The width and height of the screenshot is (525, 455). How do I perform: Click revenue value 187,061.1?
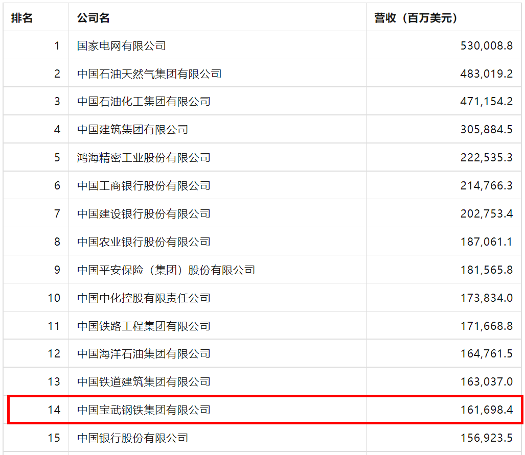(487, 242)
